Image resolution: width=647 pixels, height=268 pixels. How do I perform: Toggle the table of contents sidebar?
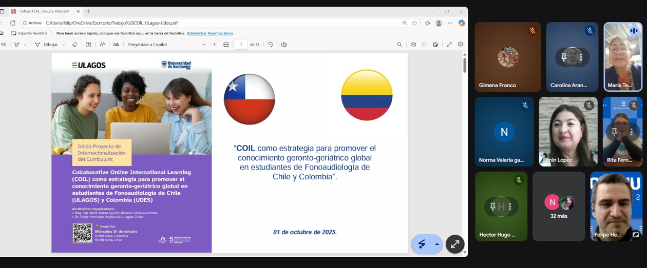(x=3, y=45)
